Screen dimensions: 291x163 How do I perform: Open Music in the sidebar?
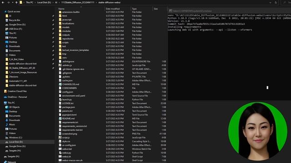pyautogui.click(x=12, y=125)
